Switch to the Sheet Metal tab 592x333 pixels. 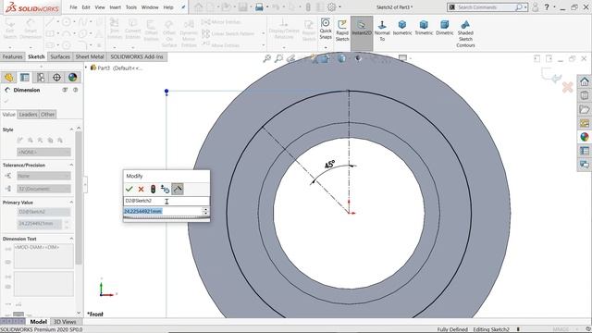[90, 56]
